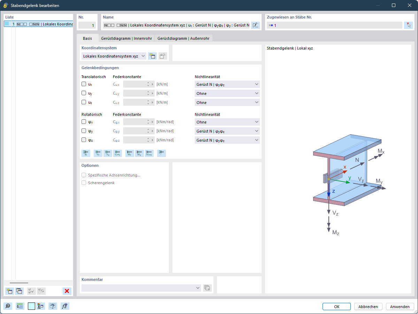Select the My+z hinge preset icon
The height and width of the screenshot is (314, 418).
coord(149,153)
